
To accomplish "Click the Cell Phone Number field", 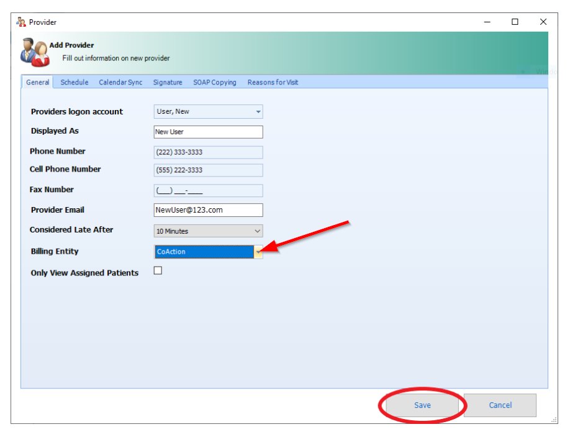I will click(x=208, y=170).
